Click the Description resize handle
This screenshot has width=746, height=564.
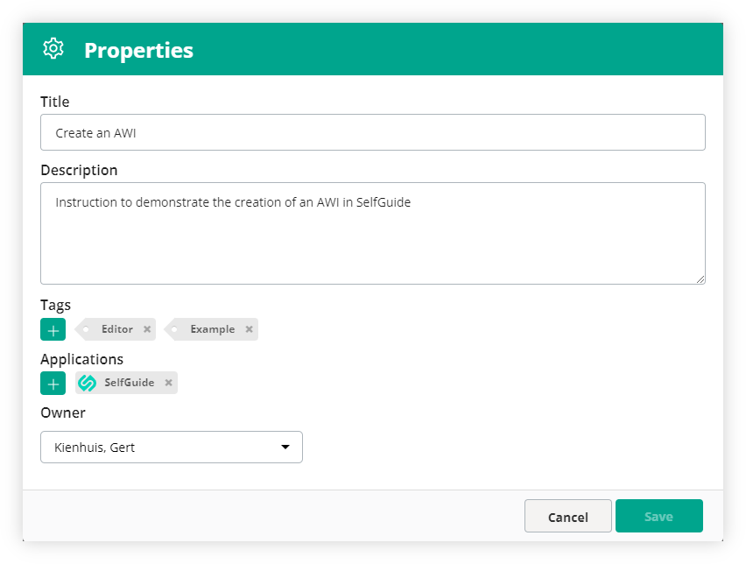point(701,278)
